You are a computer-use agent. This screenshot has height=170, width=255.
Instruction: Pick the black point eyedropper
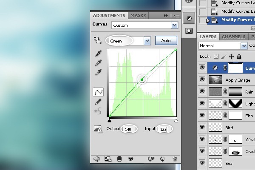coord(98,54)
